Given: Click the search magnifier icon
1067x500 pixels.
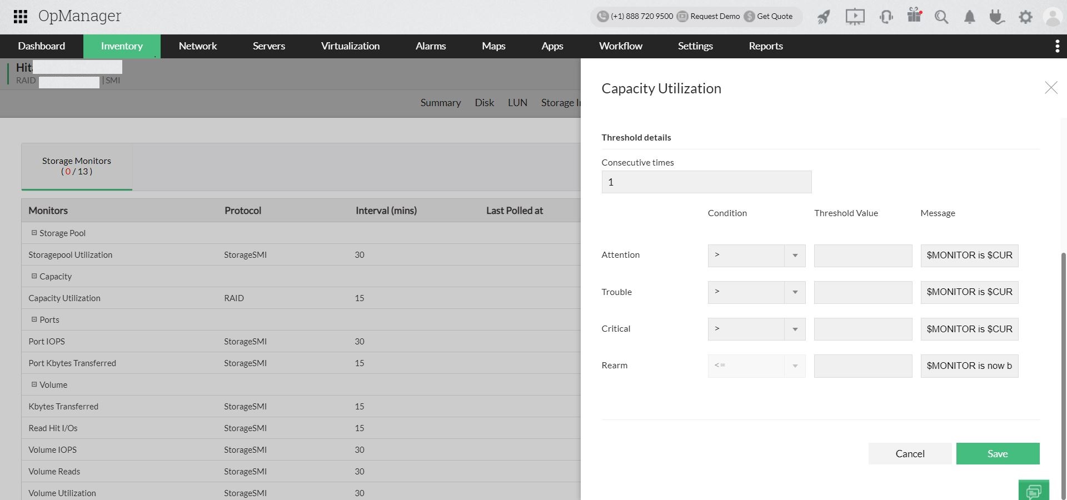Looking at the screenshot, I should tap(941, 17).
